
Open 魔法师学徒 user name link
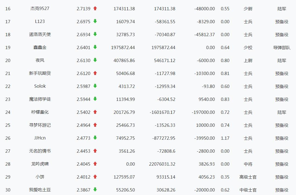[40, 99]
